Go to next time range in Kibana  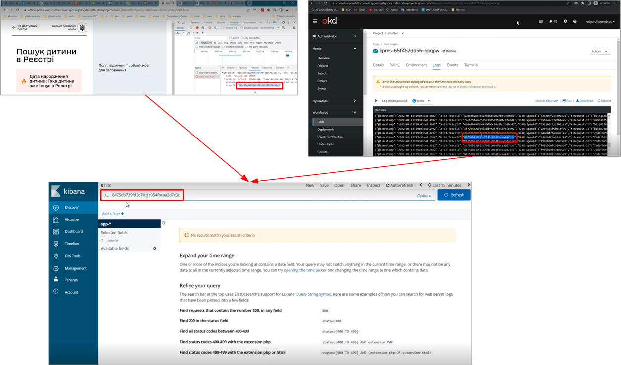click(468, 185)
